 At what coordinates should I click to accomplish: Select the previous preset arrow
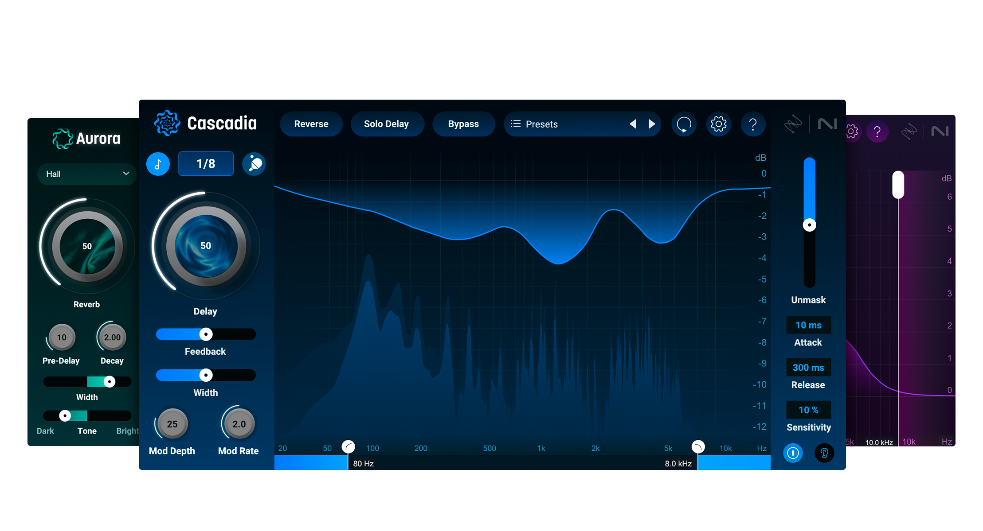point(633,124)
